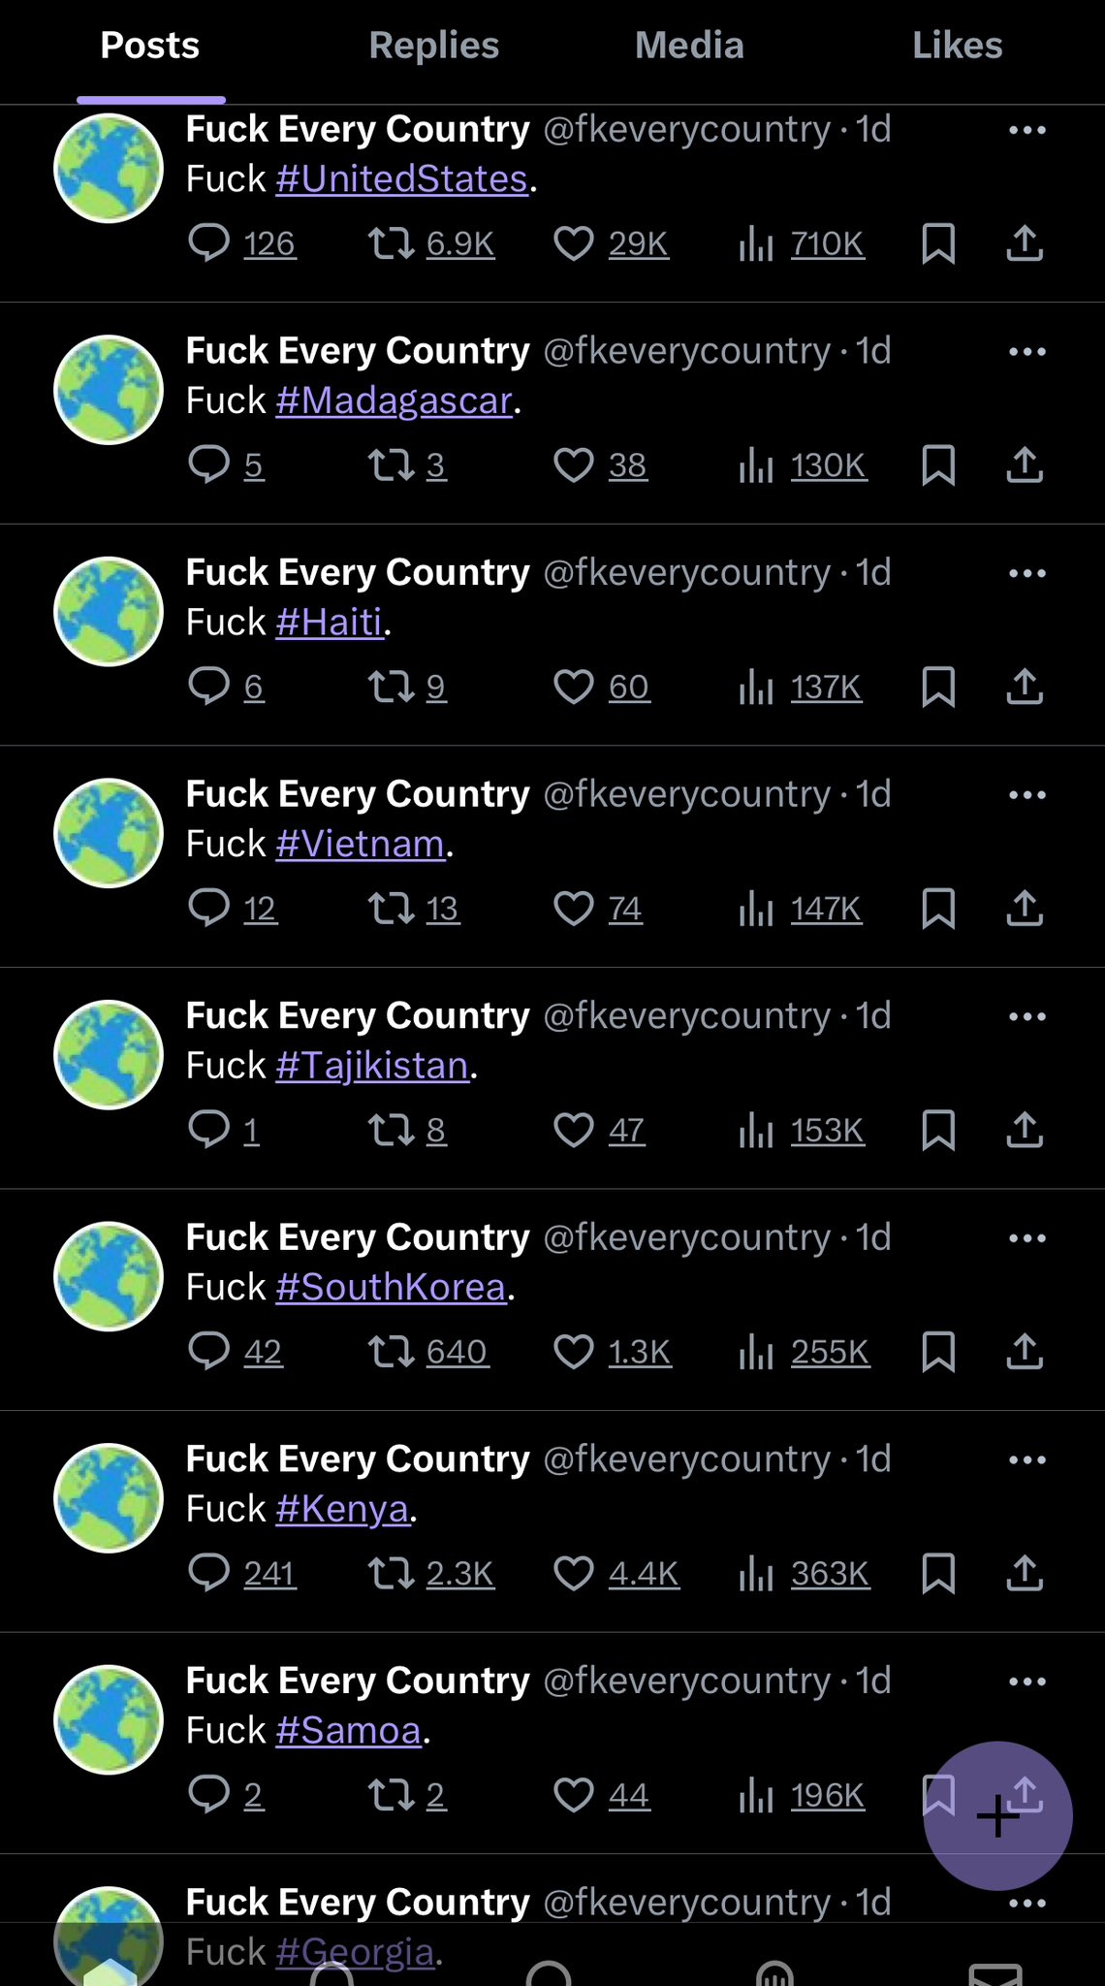The width and height of the screenshot is (1105, 1986).
Task: Like the #Samoa post
Action: pyautogui.click(x=574, y=1795)
